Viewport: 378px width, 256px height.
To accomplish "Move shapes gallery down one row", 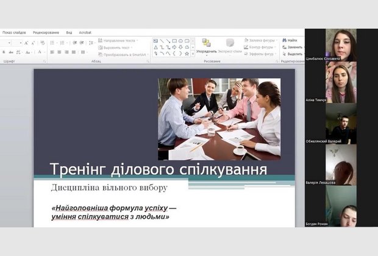I will tap(193, 48).
